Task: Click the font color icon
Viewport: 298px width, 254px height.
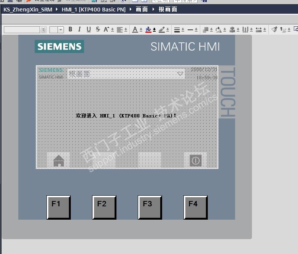Action: click(x=135, y=29)
